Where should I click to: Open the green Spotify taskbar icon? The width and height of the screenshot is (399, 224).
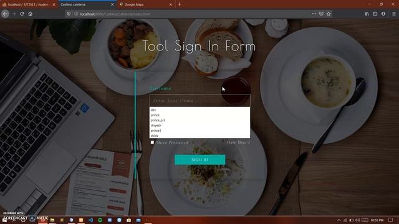(x=100, y=220)
